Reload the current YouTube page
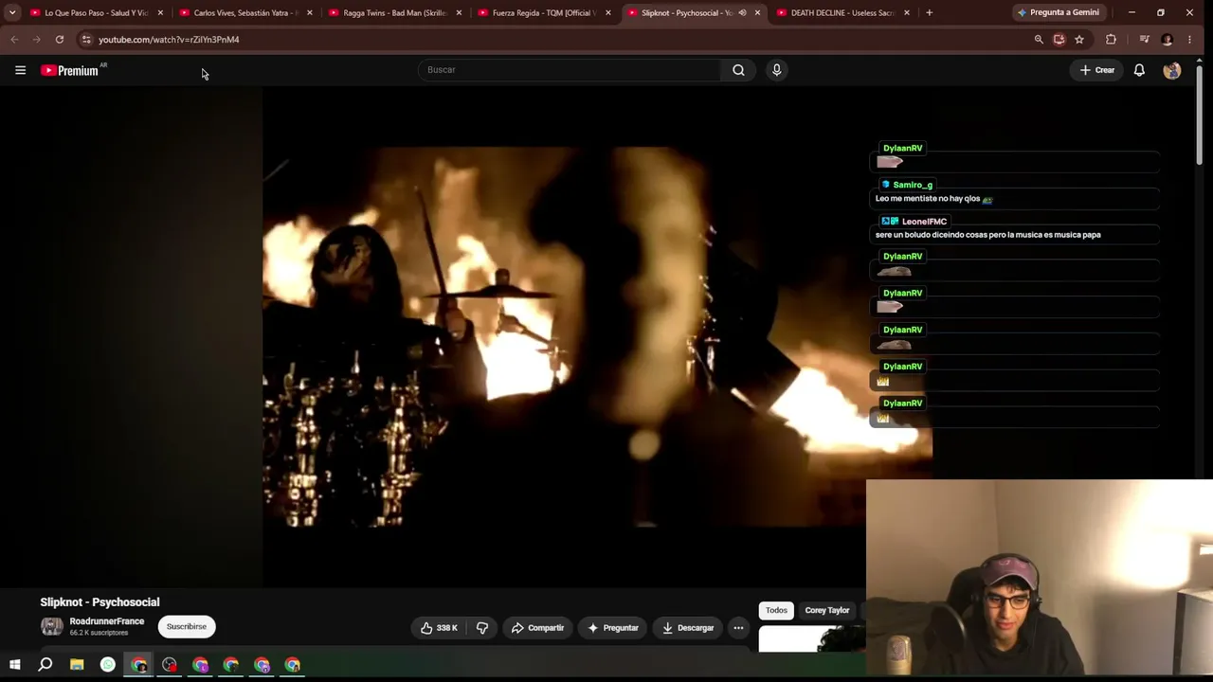Image resolution: width=1213 pixels, height=682 pixels. coord(59,40)
